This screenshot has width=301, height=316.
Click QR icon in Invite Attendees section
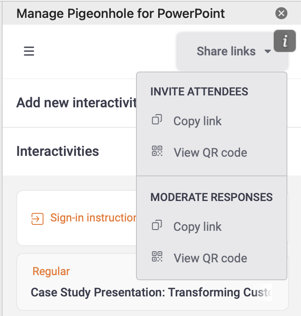click(157, 151)
